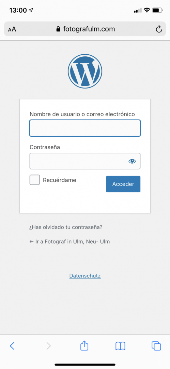170x369 pixels.
Task: Tap the lock icon beside the URL
Action: pos(58,29)
